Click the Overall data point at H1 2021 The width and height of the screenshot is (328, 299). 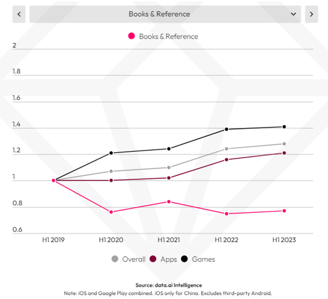click(x=169, y=168)
